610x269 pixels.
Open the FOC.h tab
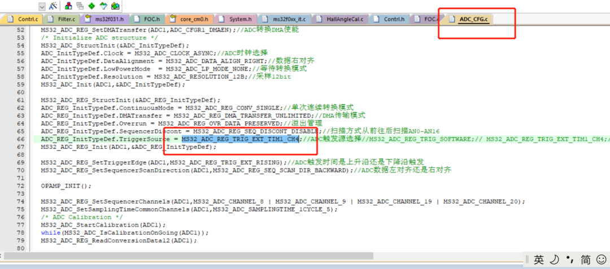pyautogui.click(x=147, y=19)
